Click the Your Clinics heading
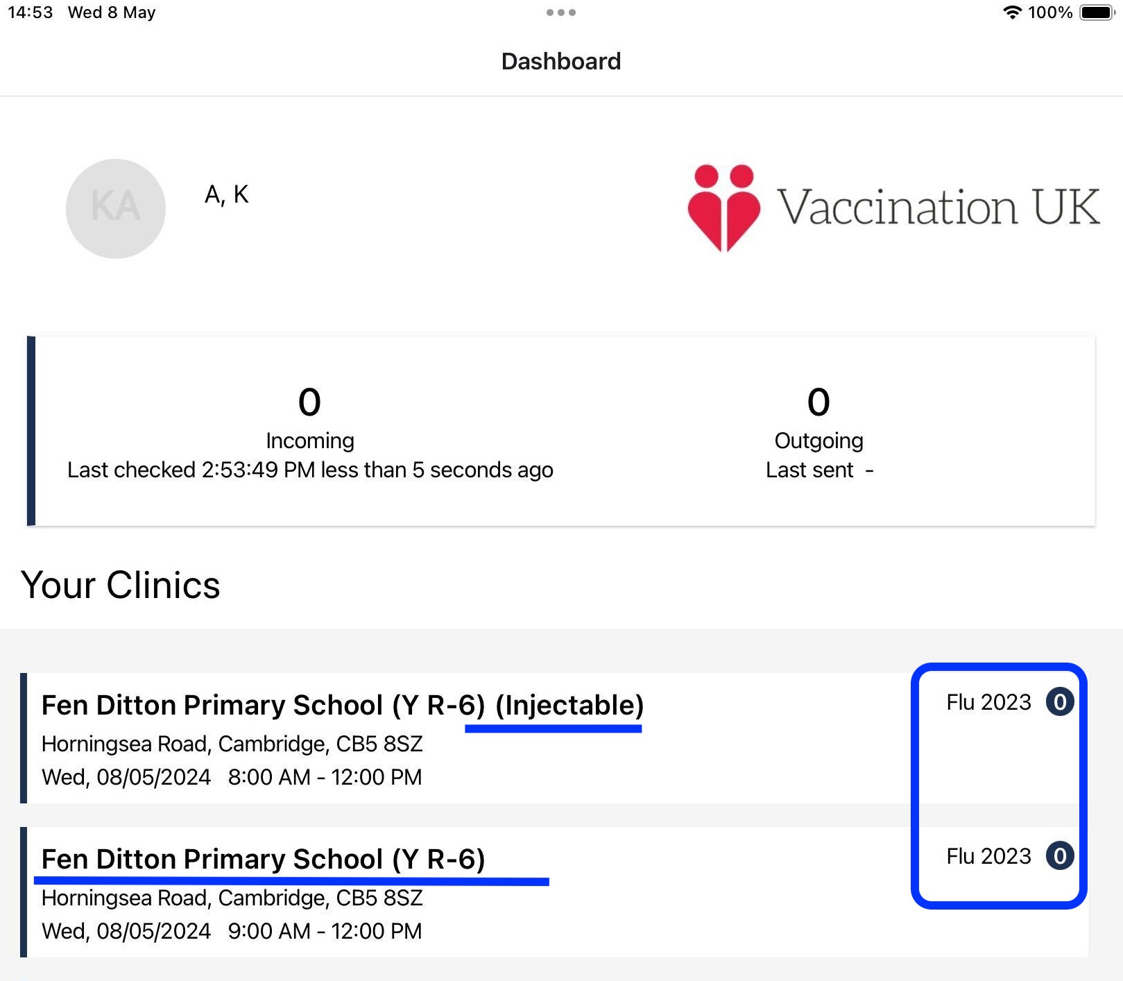 click(121, 585)
